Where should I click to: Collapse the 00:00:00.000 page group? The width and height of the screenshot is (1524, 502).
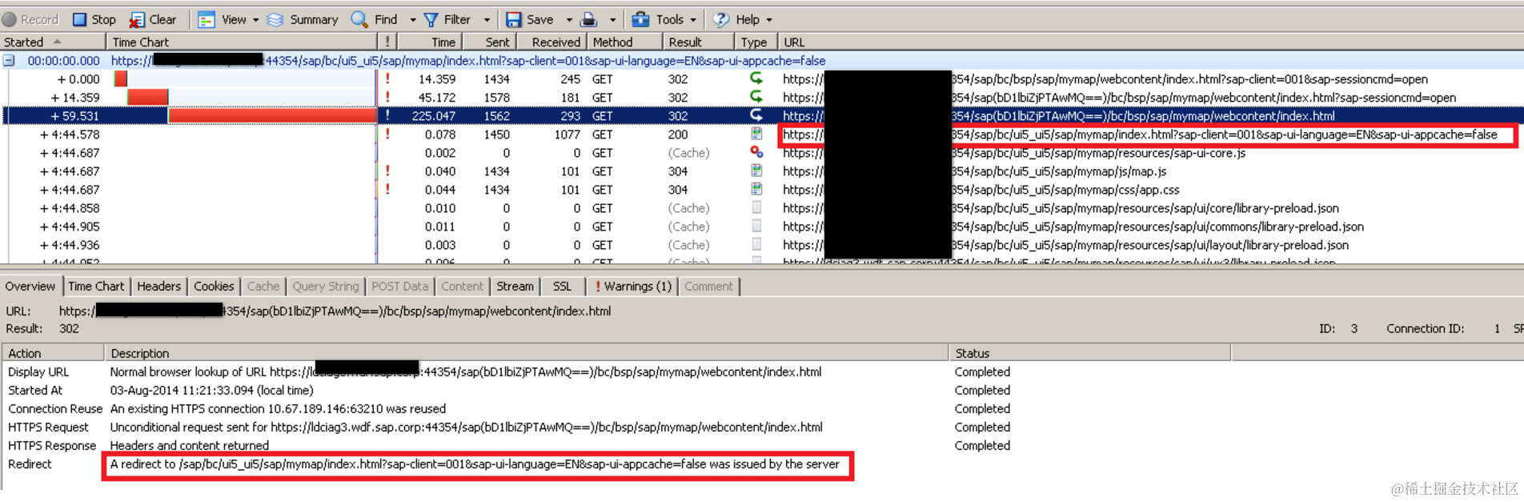(9, 61)
